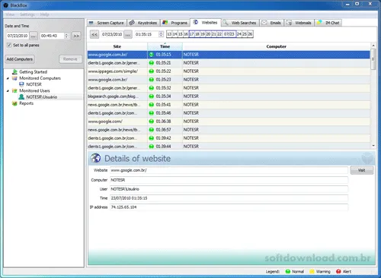Adjust the 00:45:43 time spinner

click(x=66, y=36)
